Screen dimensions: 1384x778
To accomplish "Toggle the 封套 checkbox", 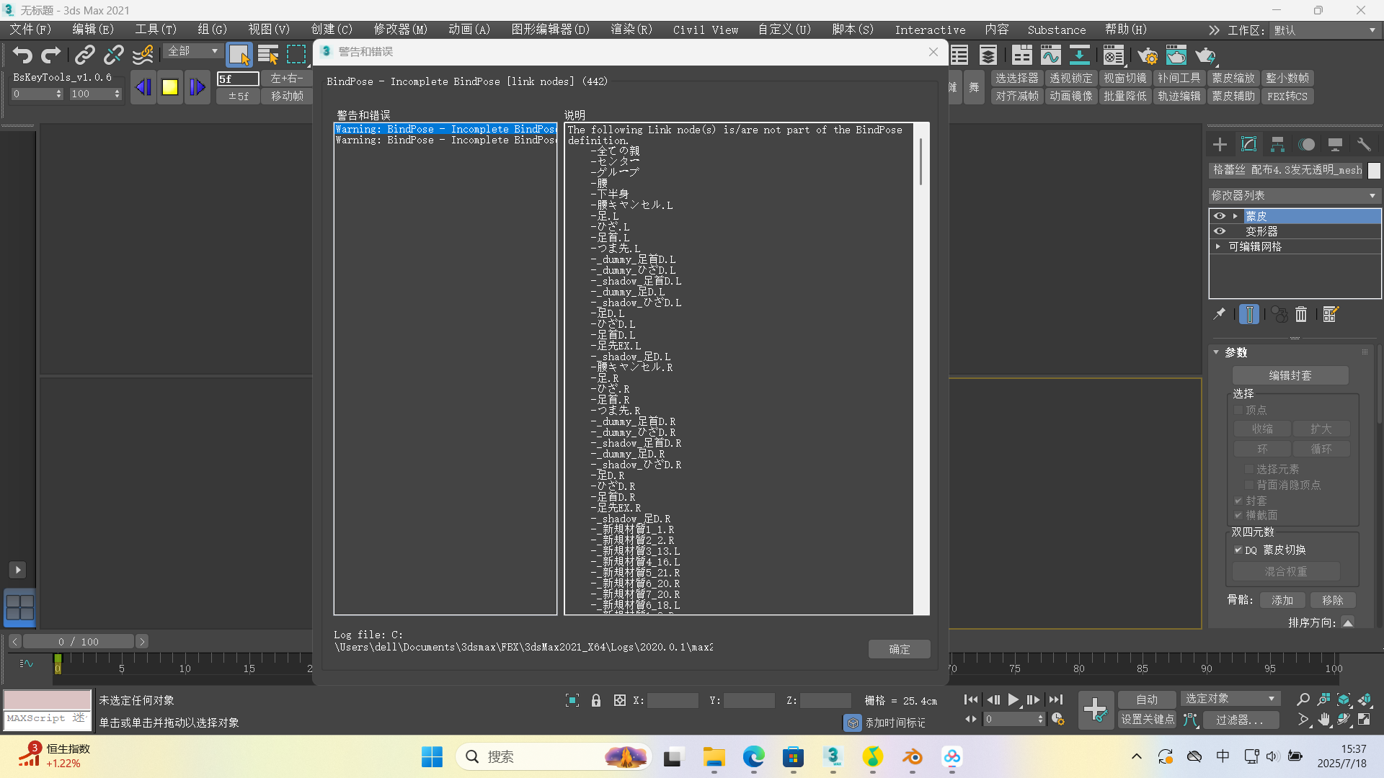I will point(1238,501).
